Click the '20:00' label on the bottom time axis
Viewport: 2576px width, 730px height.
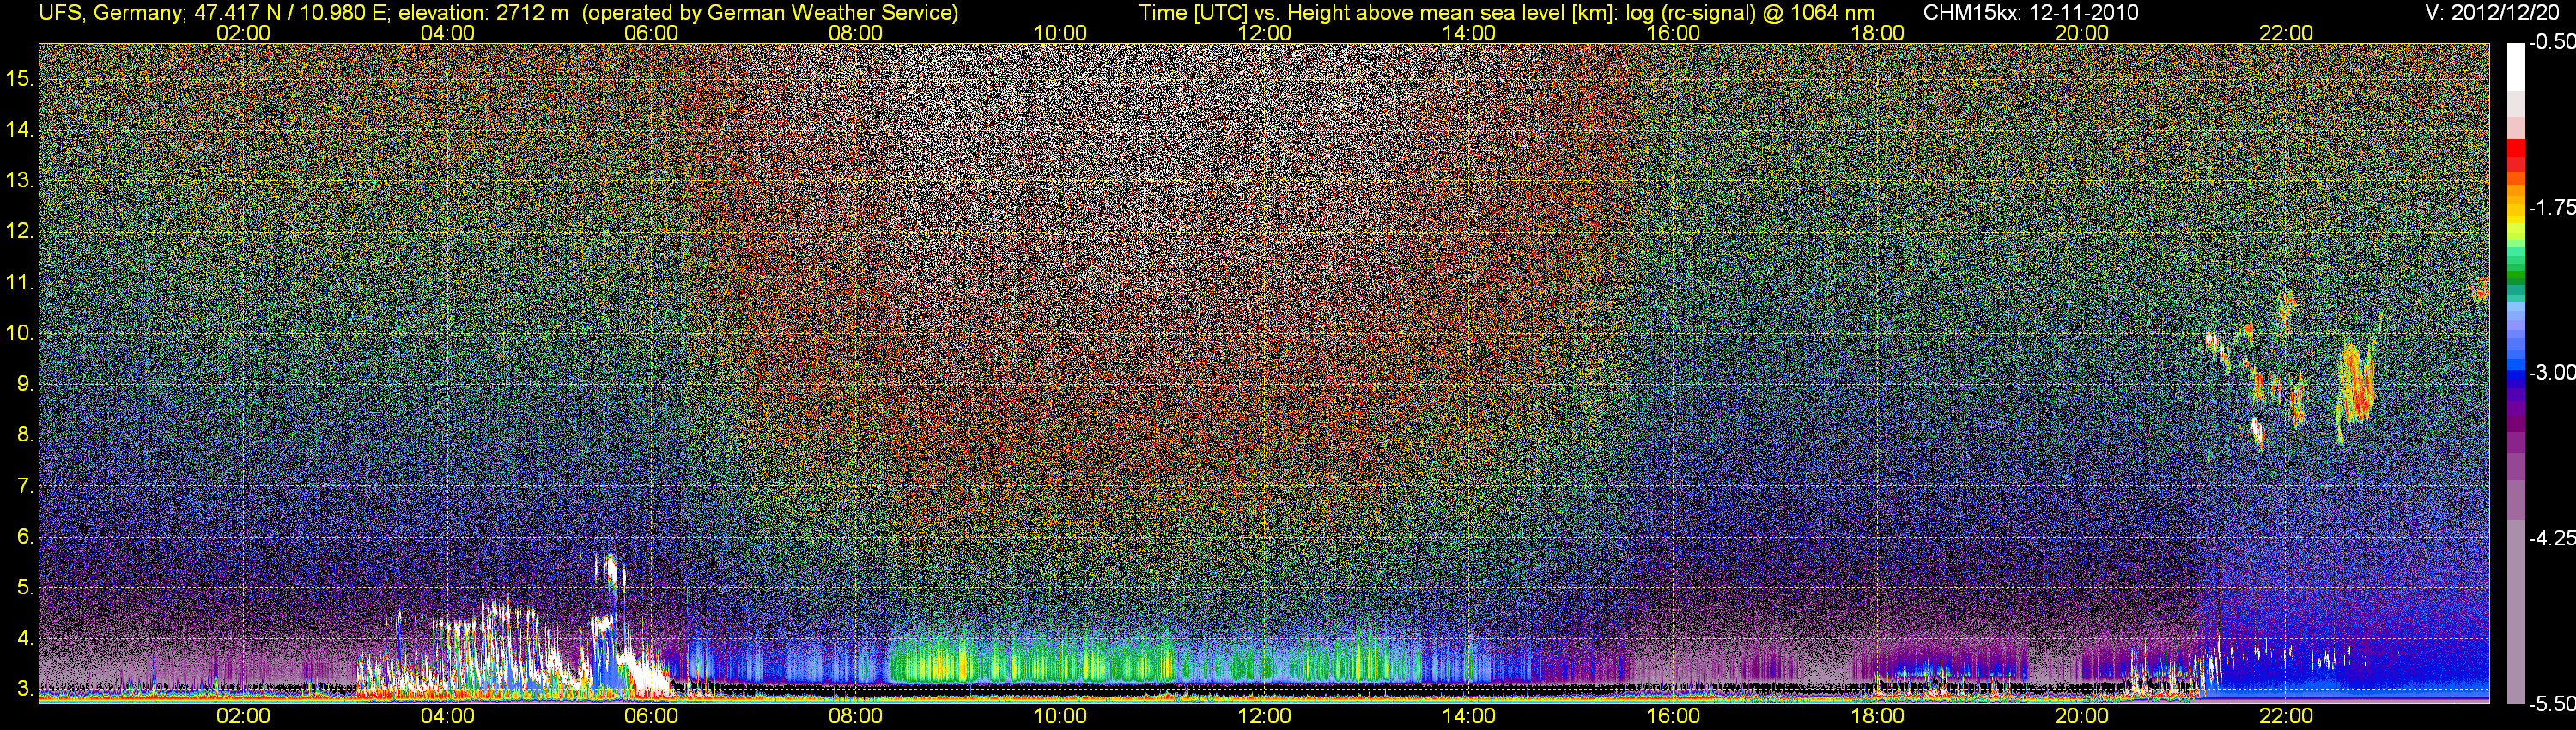(2082, 716)
